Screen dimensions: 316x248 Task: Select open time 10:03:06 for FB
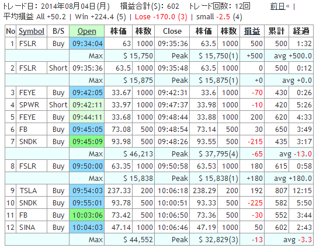(87, 215)
